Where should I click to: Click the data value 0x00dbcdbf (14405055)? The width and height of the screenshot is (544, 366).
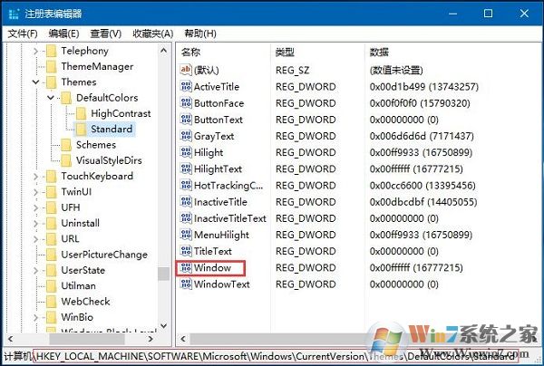[423, 202]
